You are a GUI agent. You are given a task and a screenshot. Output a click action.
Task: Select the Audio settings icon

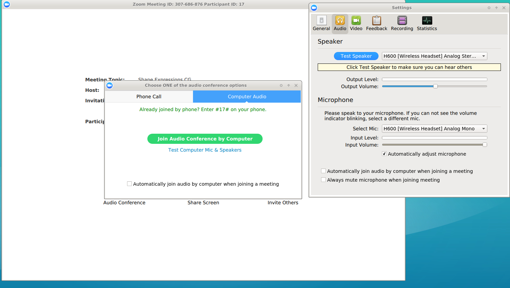click(340, 21)
